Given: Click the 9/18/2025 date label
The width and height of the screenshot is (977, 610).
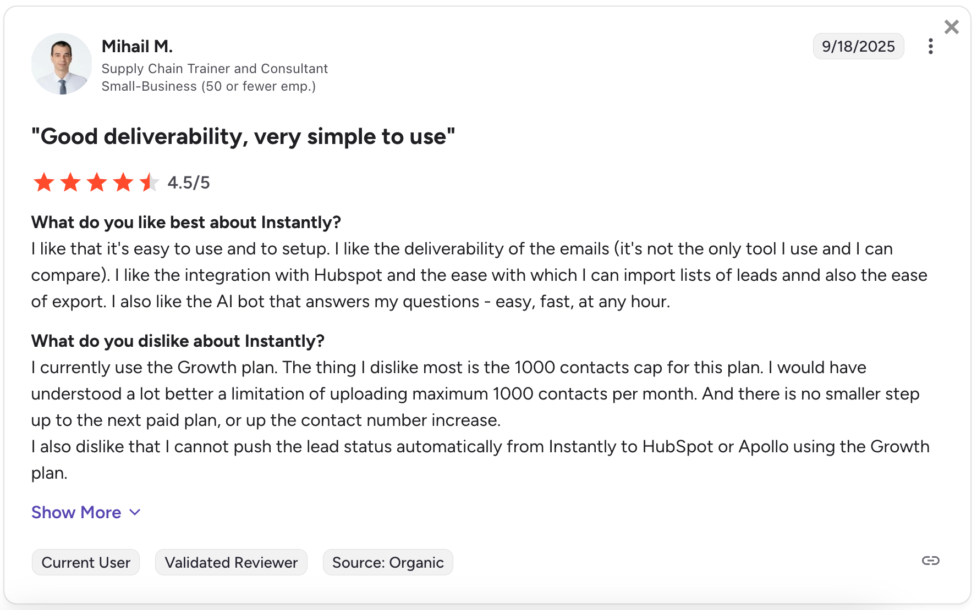Looking at the screenshot, I should [858, 46].
